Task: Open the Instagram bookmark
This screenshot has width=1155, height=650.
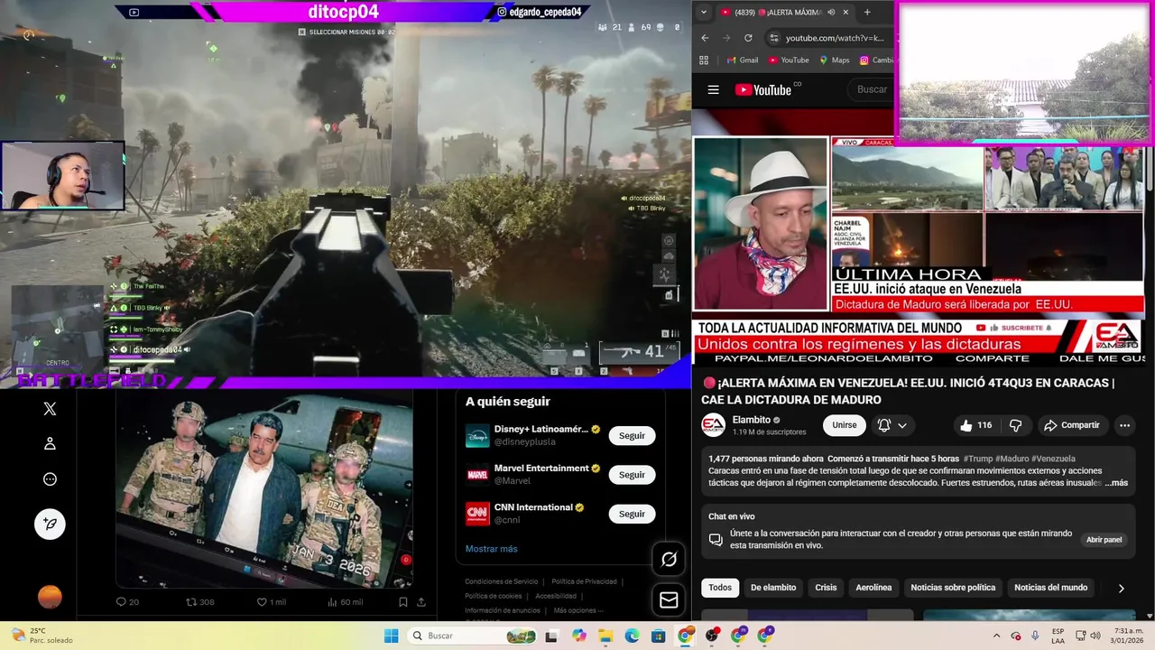Action: (875, 60)
